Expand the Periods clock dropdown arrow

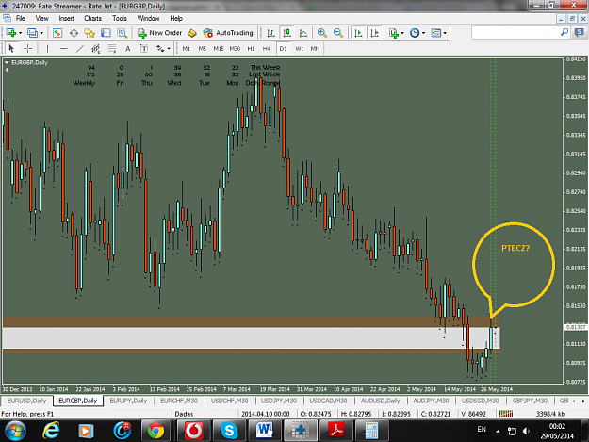click(424, 33)
